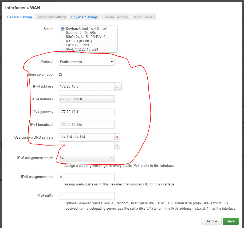The width and height of the screenshot is (244, 228).
Task: Click the wireless device icon in Status
Action: [x=62, y=29]
